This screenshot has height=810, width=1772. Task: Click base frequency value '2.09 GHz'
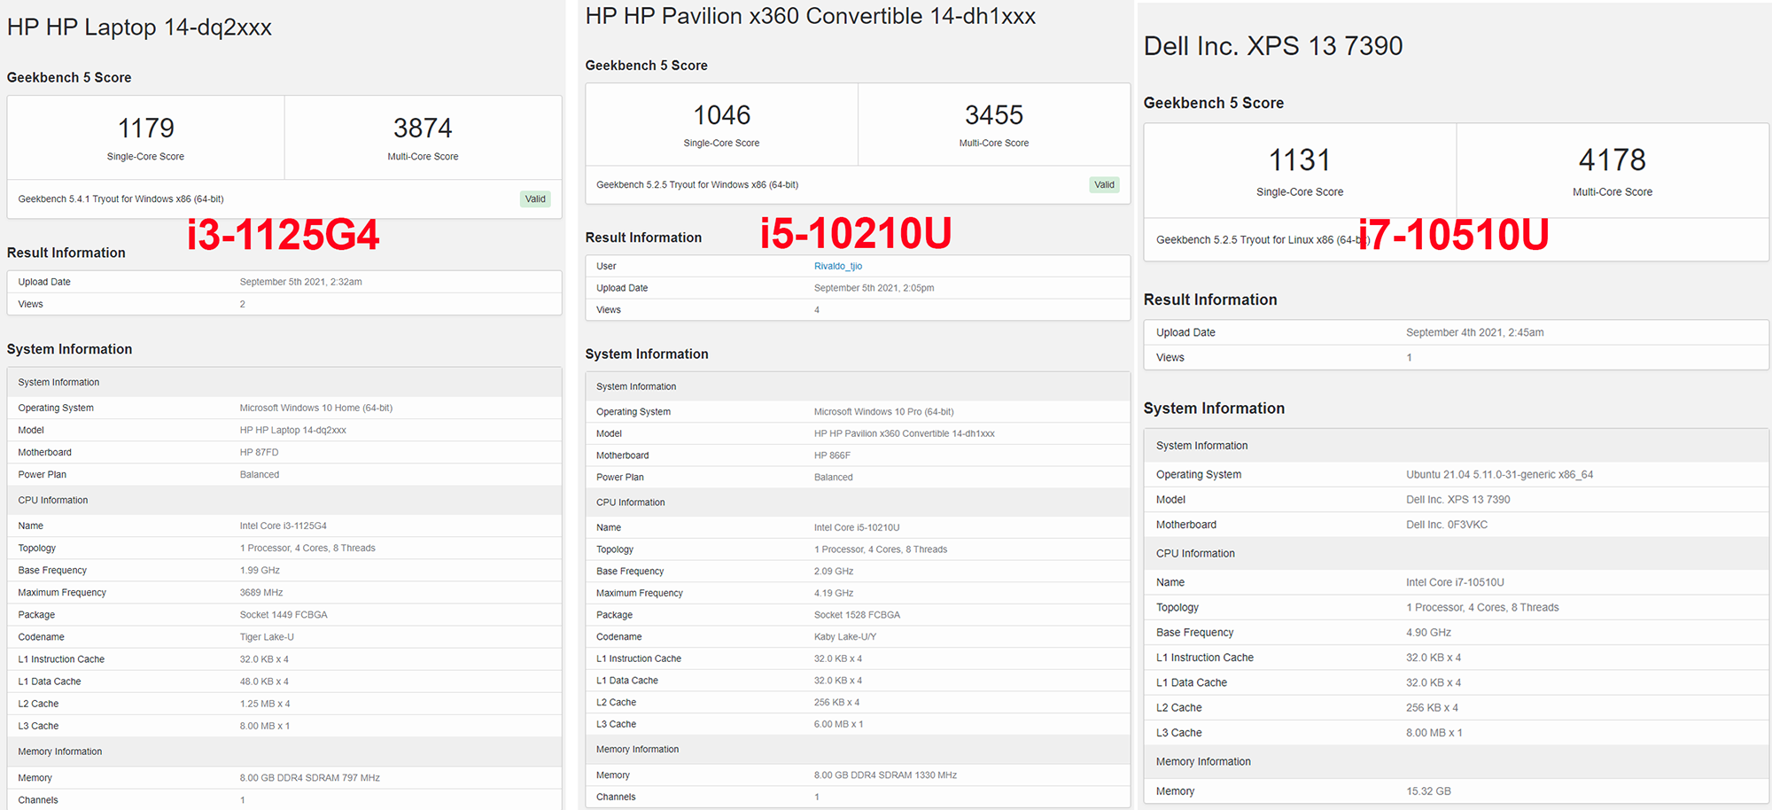(x=834, y=572)
